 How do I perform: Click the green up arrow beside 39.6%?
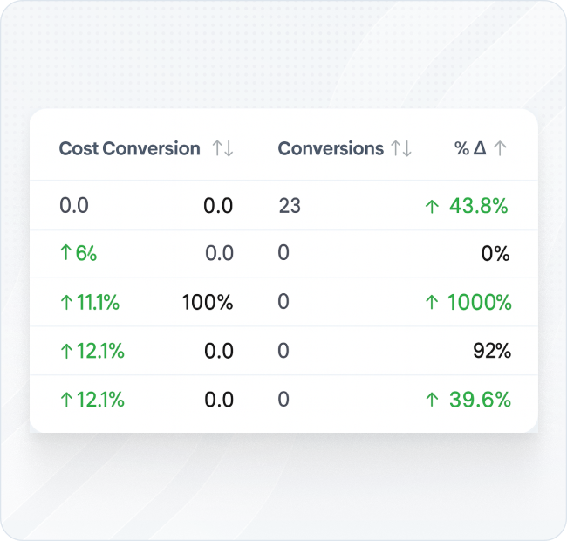pos(432,401)
